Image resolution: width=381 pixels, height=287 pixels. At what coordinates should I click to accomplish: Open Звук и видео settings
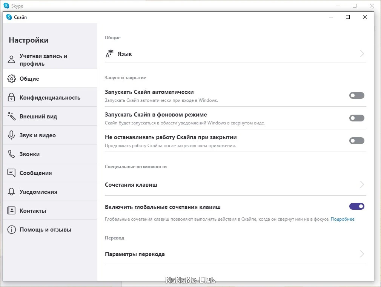[50, 135]
